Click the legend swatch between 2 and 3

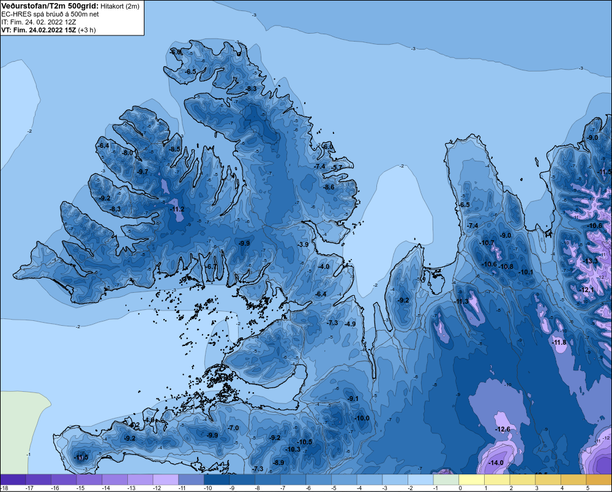click(x=523, y=480)
